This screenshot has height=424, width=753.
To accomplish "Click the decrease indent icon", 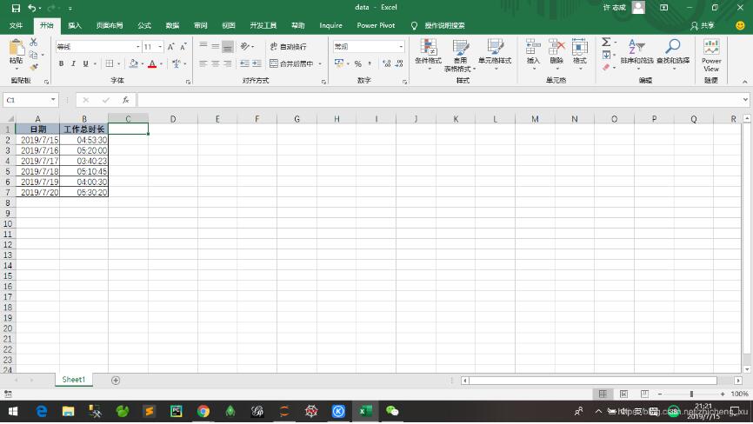I will tap(244, 63).
